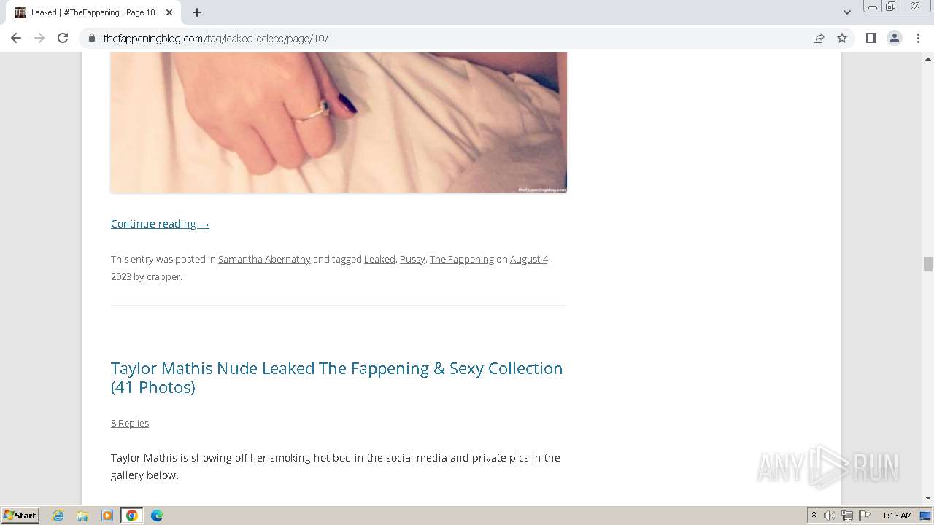
Task: Show hidden system tray icons
Action: coord(814,516)
